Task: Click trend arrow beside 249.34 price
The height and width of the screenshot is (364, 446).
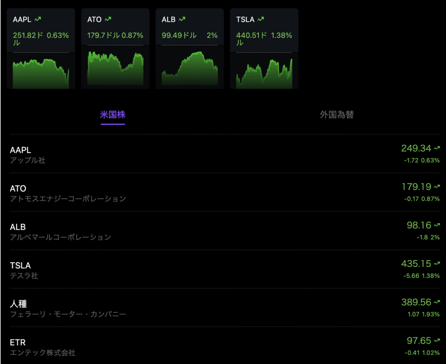Action: (x=437, y=149)
